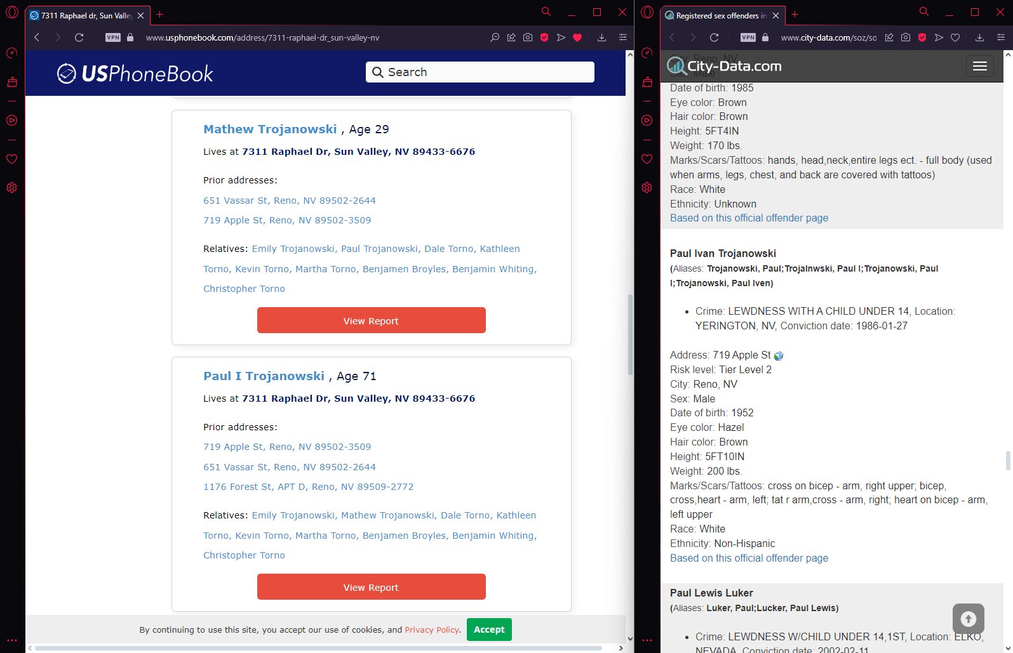View Report for Mathew Trojanowski
The image size is (1013, 653).
tap(371, 320)
